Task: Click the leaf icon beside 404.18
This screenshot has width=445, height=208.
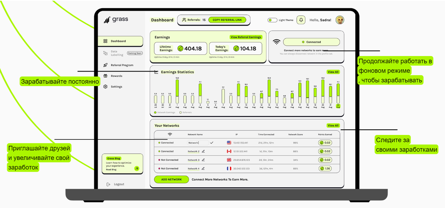Action: pos(180,49)
